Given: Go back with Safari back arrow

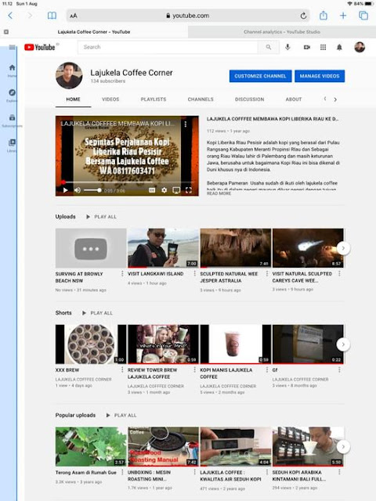Looking at the screenshot, I should click(x=10, y=16).
